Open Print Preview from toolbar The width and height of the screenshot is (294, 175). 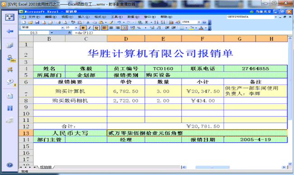65,22
